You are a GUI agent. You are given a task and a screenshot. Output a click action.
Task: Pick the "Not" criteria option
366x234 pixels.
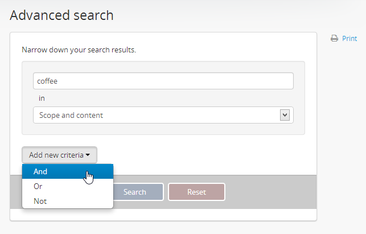[40, 201]
